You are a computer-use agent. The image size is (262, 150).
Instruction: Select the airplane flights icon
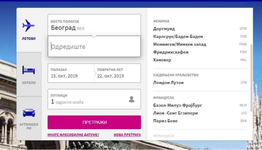[x=29, y=26]
